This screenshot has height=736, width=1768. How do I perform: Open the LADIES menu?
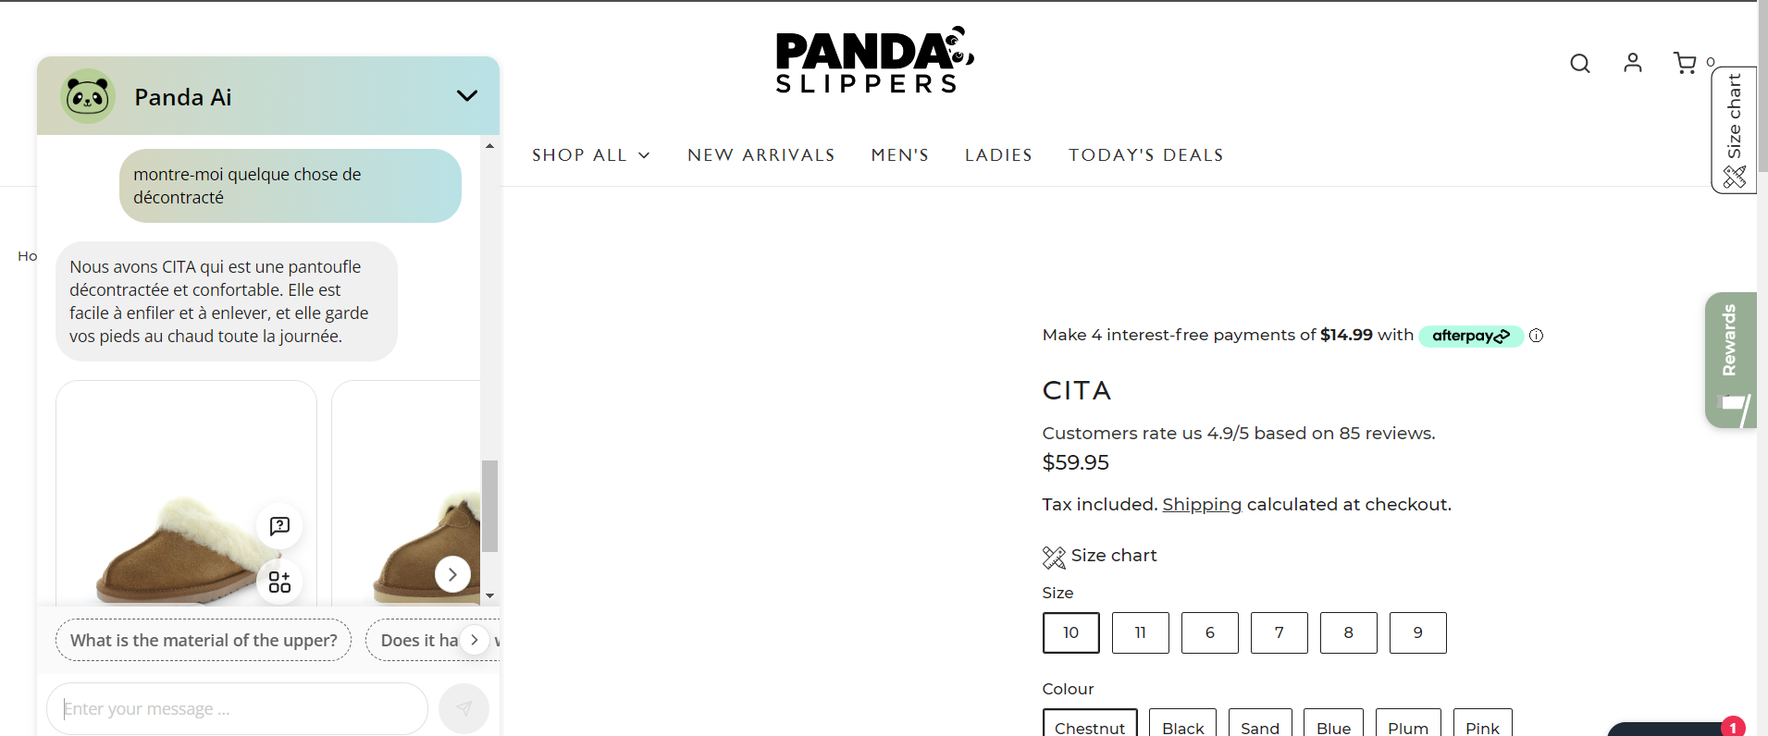(998, 154)
